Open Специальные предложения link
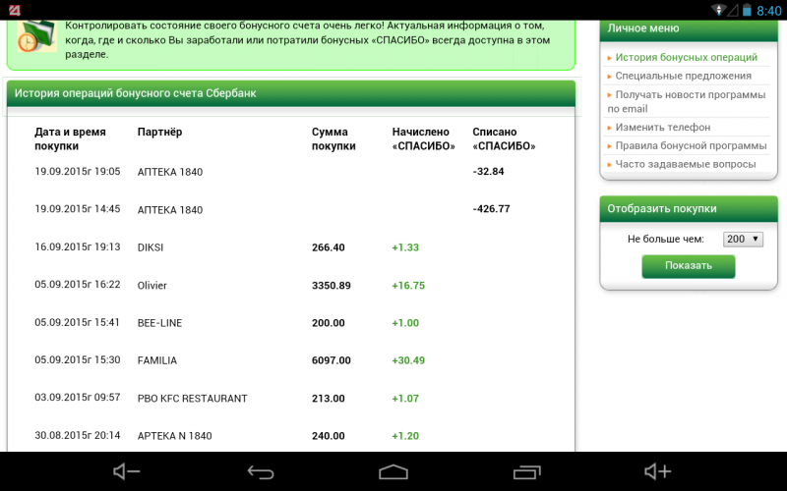Screen dimensions: 787x491 [683, 76]
